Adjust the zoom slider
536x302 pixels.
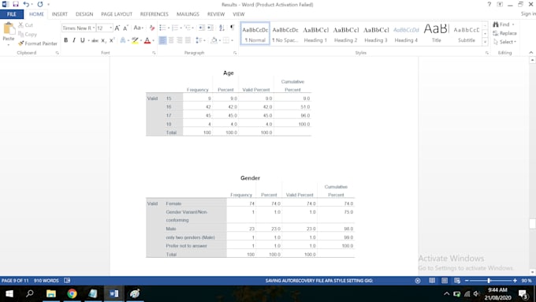[489, 281]
